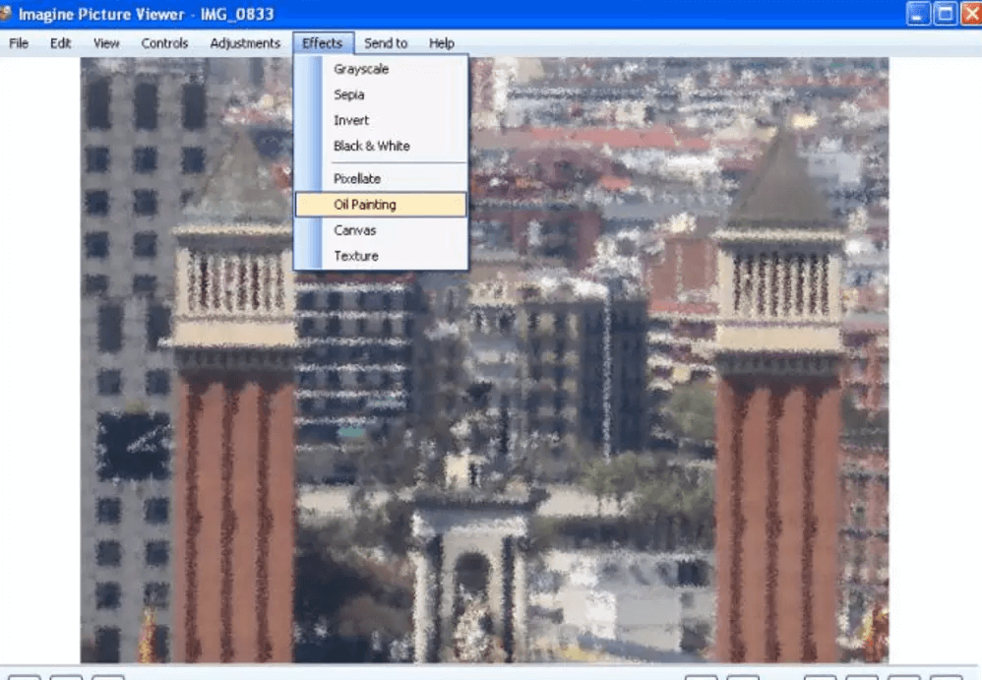Maximize the Imagine Picture Viewer window
982x680 pixels.
coord(945,14)
